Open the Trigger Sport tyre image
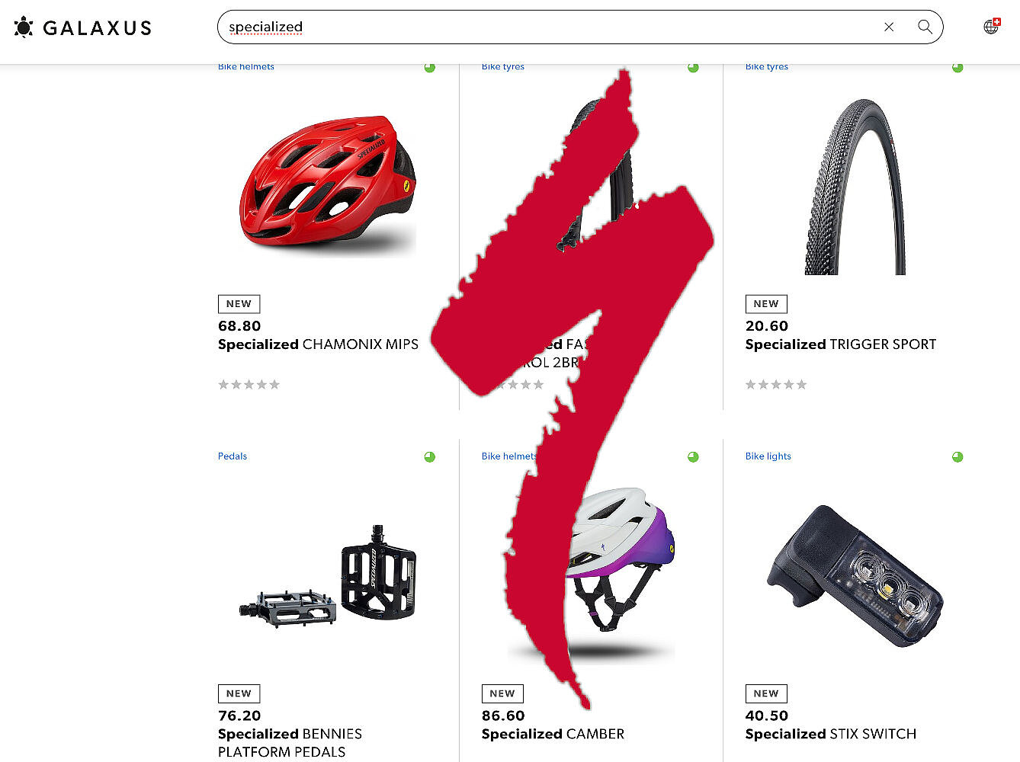This screenshot has width=1020, height=762. [x=855, y=187]
